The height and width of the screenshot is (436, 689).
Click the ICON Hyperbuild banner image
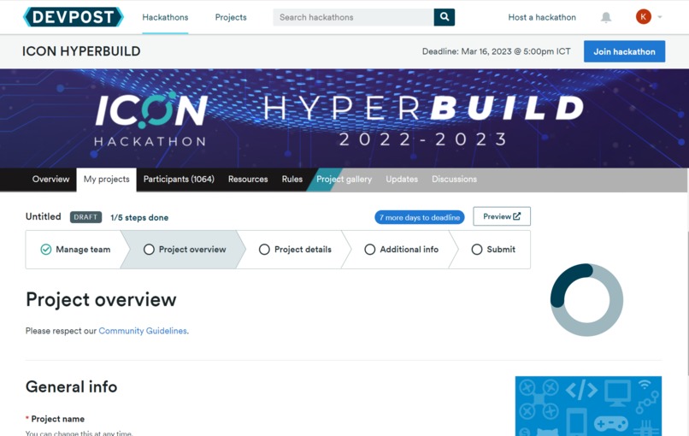click(344, 118)
